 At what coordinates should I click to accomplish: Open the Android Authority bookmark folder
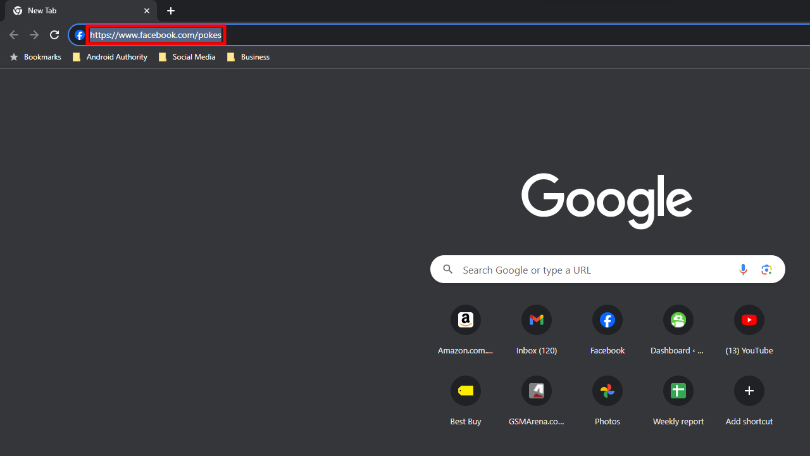coord(110,57)
